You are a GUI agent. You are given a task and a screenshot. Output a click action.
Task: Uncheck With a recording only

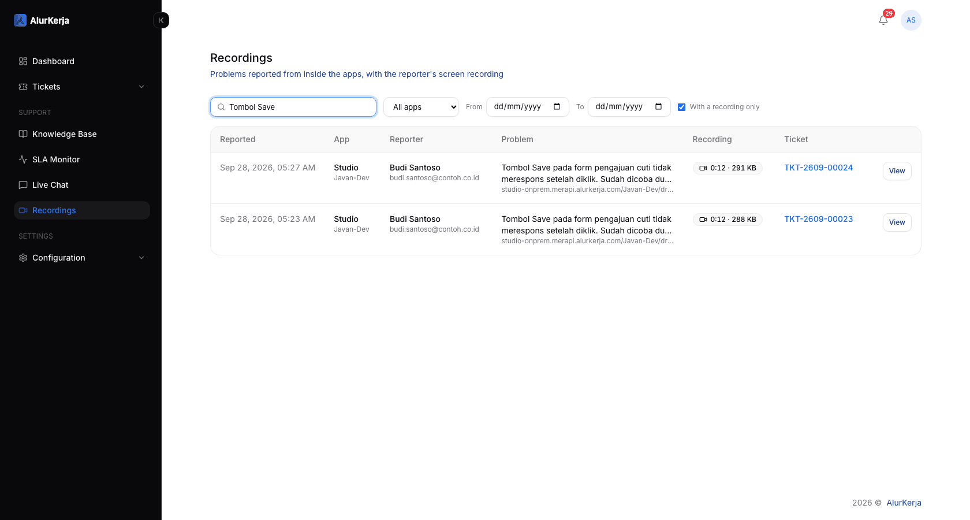click(682, 107)
